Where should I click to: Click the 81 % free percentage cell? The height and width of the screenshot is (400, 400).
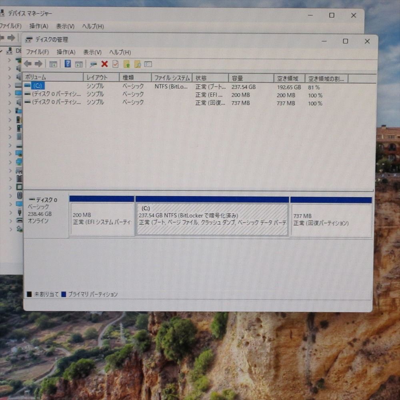314,88
